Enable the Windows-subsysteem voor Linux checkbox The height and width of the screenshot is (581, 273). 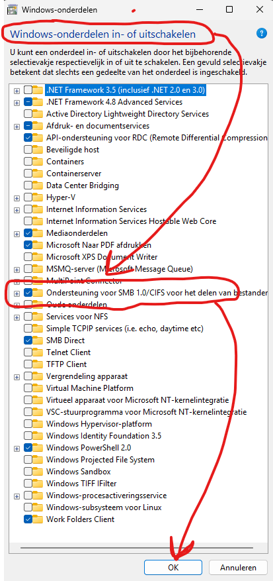pyautogui.click(x=28, y=507)
